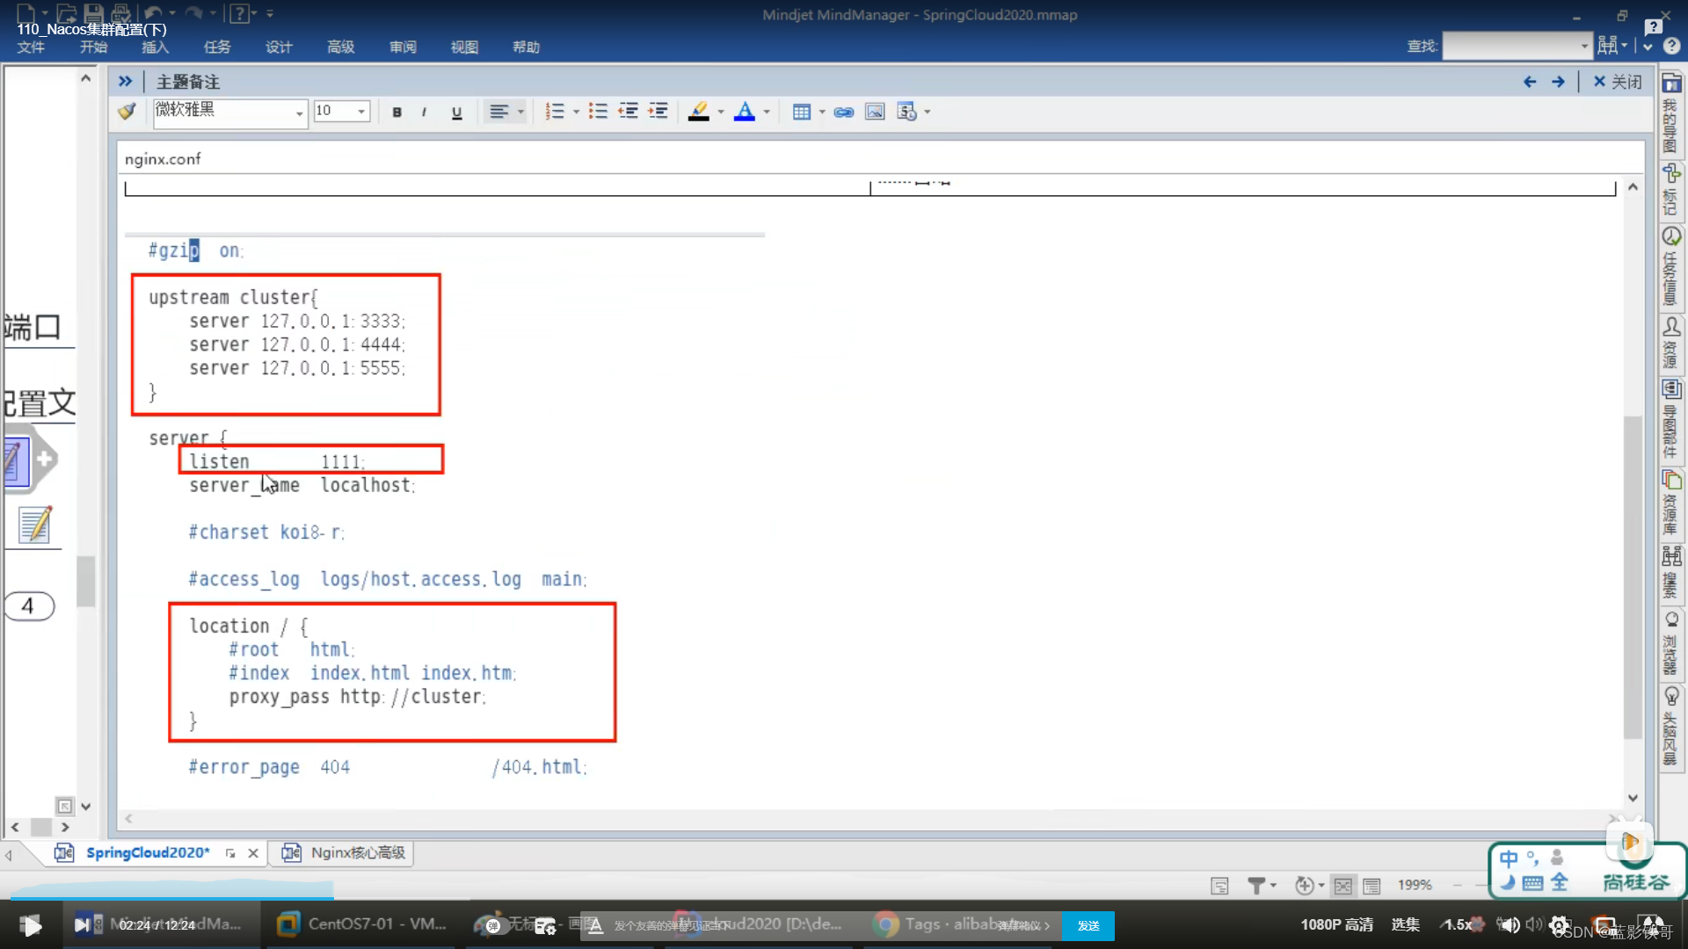Open the 查找 search field dropdown
This screenshot has height=949, width=1688.
(1584, 46)
